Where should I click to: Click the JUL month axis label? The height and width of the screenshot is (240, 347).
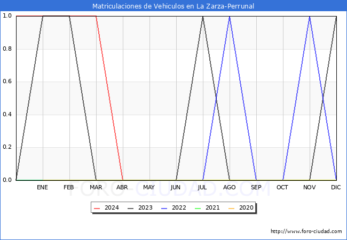(x=202, y=187)
